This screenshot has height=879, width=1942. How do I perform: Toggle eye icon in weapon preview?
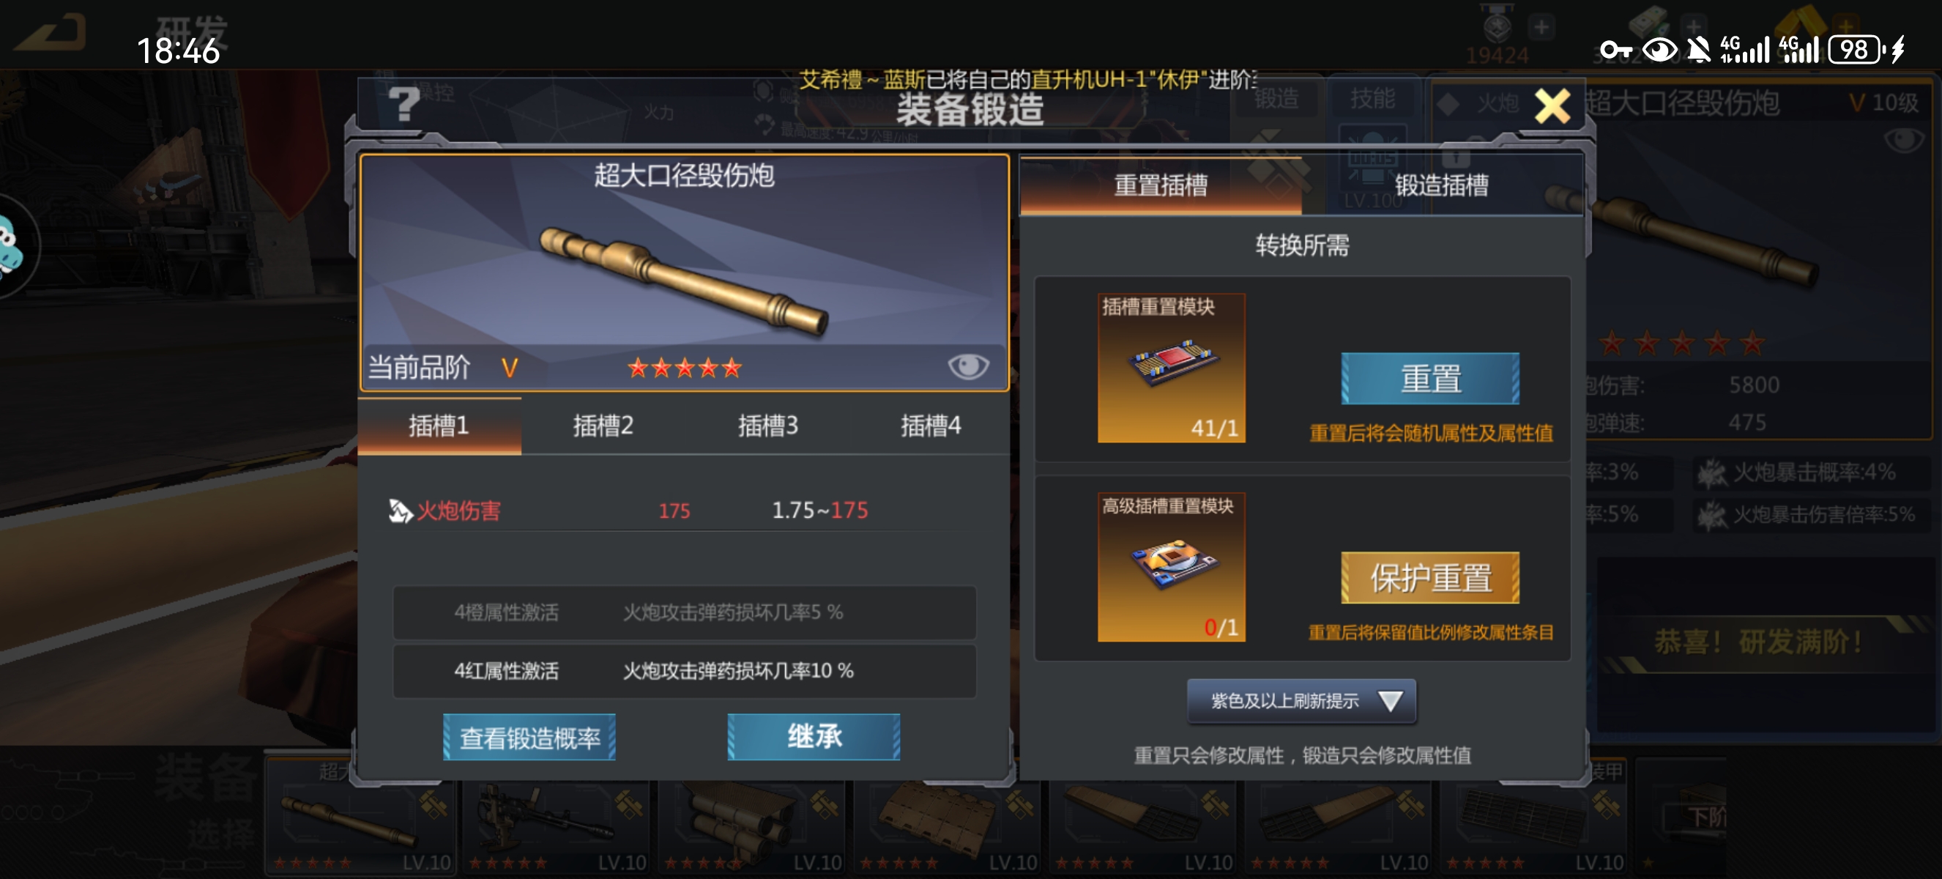click(968, 367)
